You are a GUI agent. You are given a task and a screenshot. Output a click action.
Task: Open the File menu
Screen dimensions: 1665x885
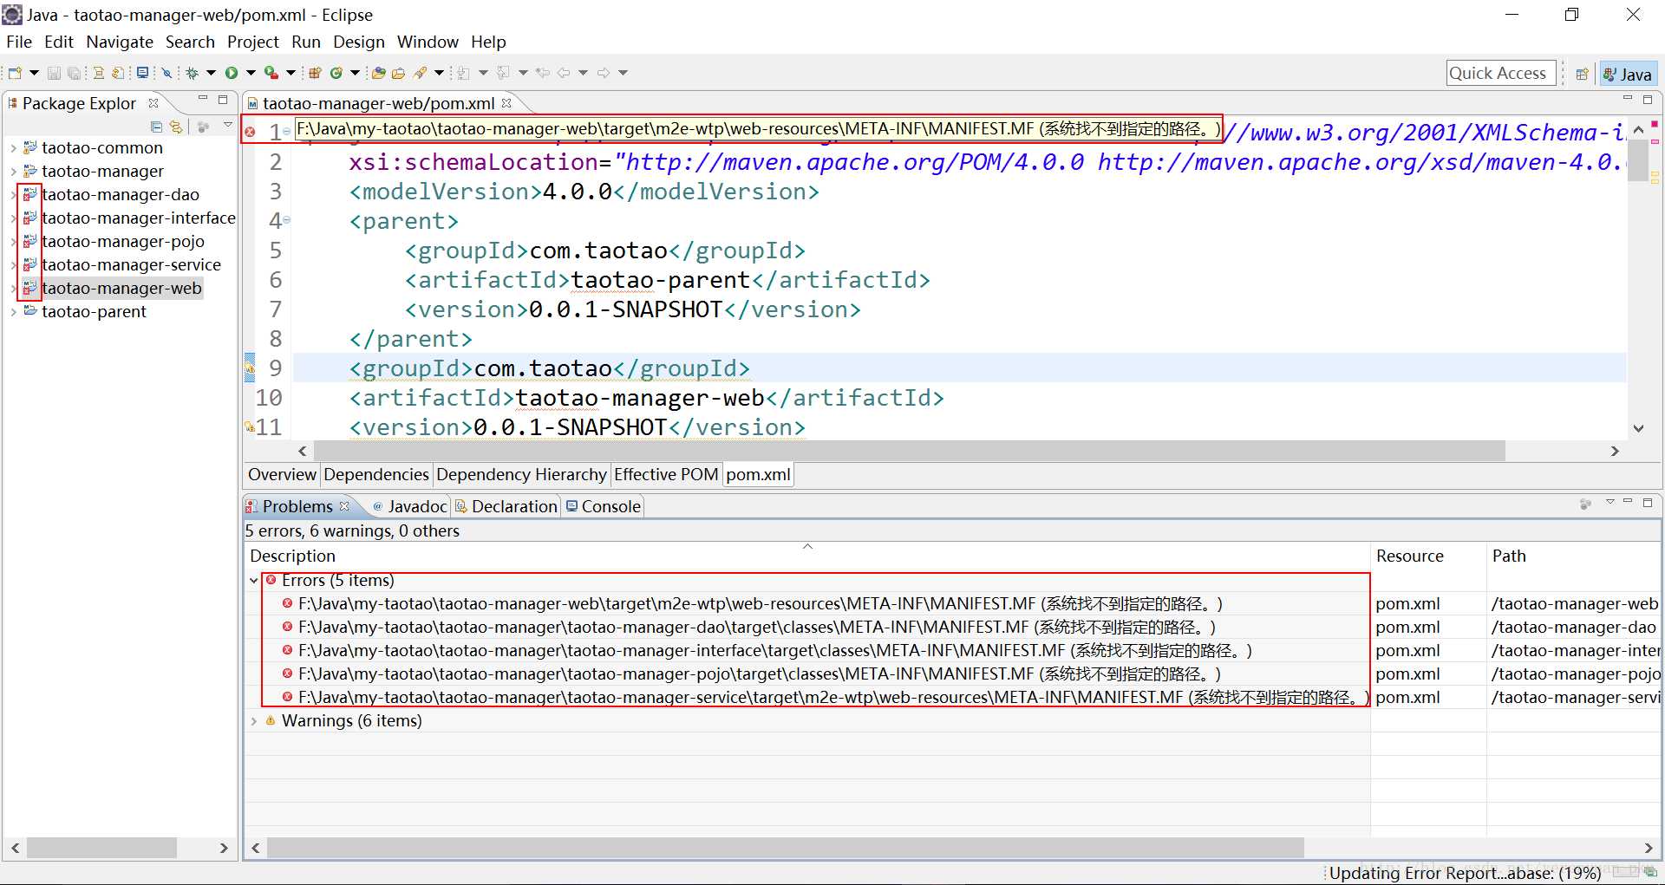19,42
